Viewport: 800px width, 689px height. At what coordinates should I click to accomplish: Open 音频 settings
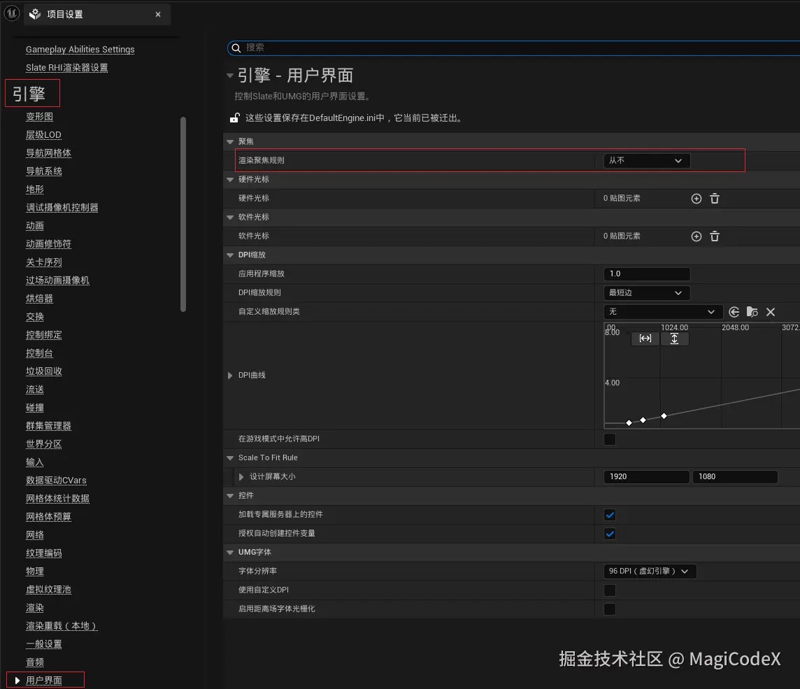click(x=35, y=662)
